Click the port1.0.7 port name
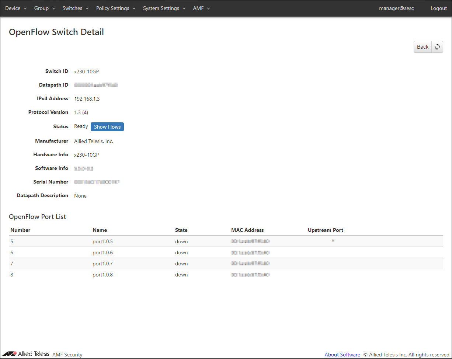This screenshot has width=452, height=359. pos(102,264)
